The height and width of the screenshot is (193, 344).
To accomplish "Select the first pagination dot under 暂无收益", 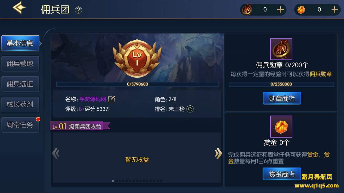I will point(113,181).
